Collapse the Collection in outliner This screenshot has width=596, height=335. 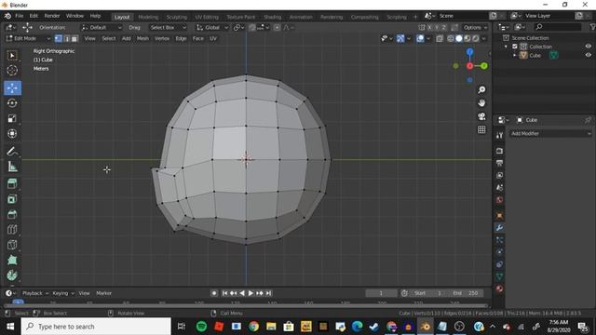(x=506, y=47)
